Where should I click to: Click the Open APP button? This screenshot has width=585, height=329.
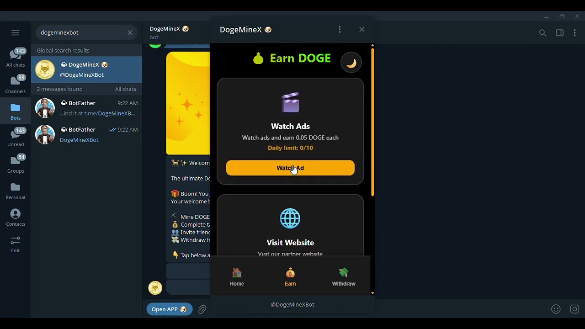(x=169, y=309)
